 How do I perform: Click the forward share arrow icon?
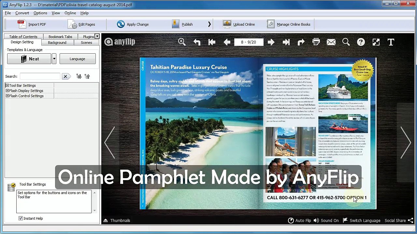(x=301, y=42)
